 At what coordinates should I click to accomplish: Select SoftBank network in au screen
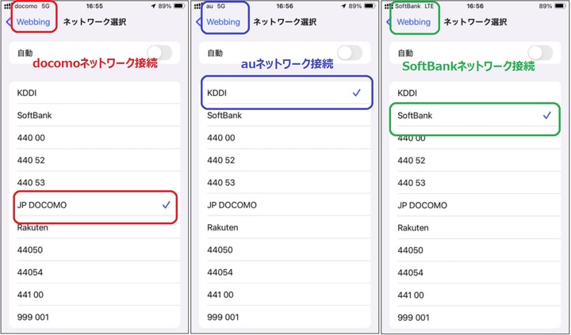(x=285, y=116)
